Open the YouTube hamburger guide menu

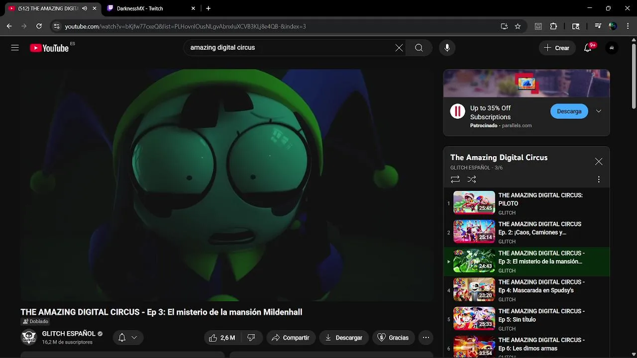pyautogui.click(x=15, y=48)
